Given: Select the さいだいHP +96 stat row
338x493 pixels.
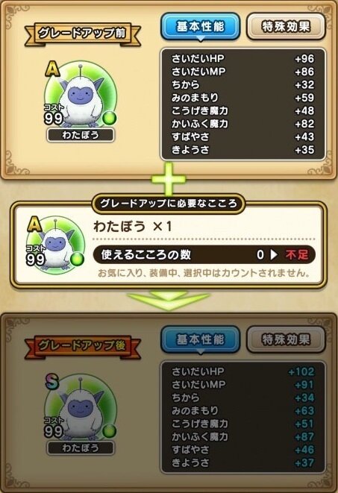Looking at the screenshot, I should [x=242, y=58].
